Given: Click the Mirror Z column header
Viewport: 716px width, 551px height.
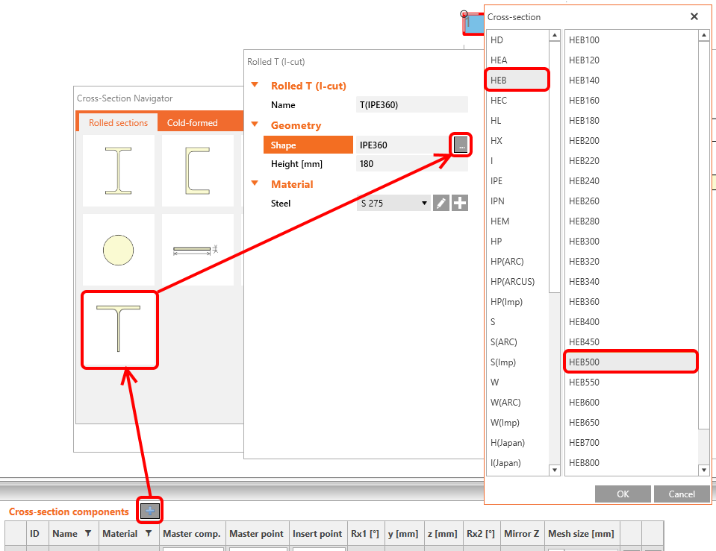Looking at the screenshot, I should [521, 533].
